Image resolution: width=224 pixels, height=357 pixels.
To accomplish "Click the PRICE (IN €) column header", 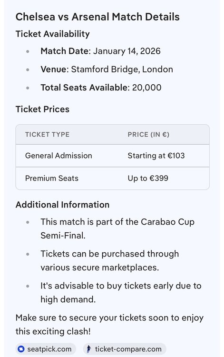I will pyautogui.click(x=148, y=134).
